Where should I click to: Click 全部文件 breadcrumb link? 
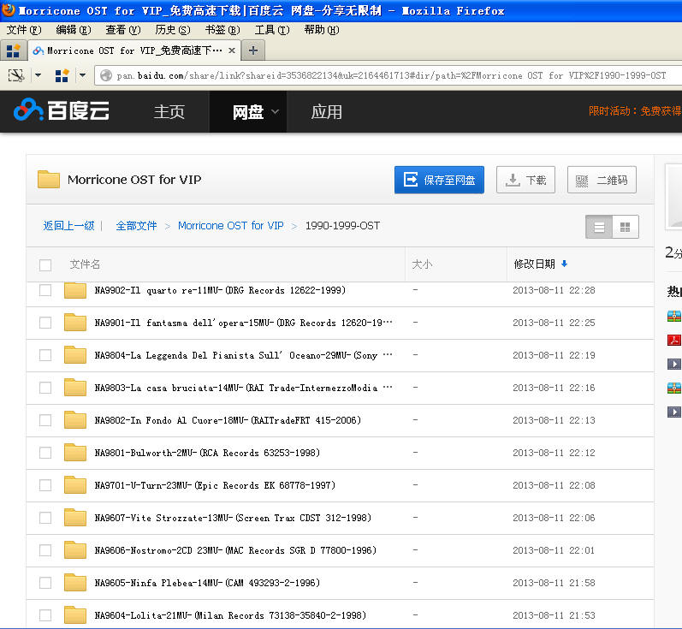coord(136,226)
